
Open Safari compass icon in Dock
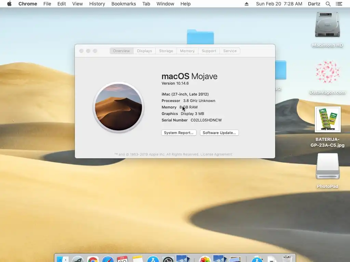click(x=108, y=259)
